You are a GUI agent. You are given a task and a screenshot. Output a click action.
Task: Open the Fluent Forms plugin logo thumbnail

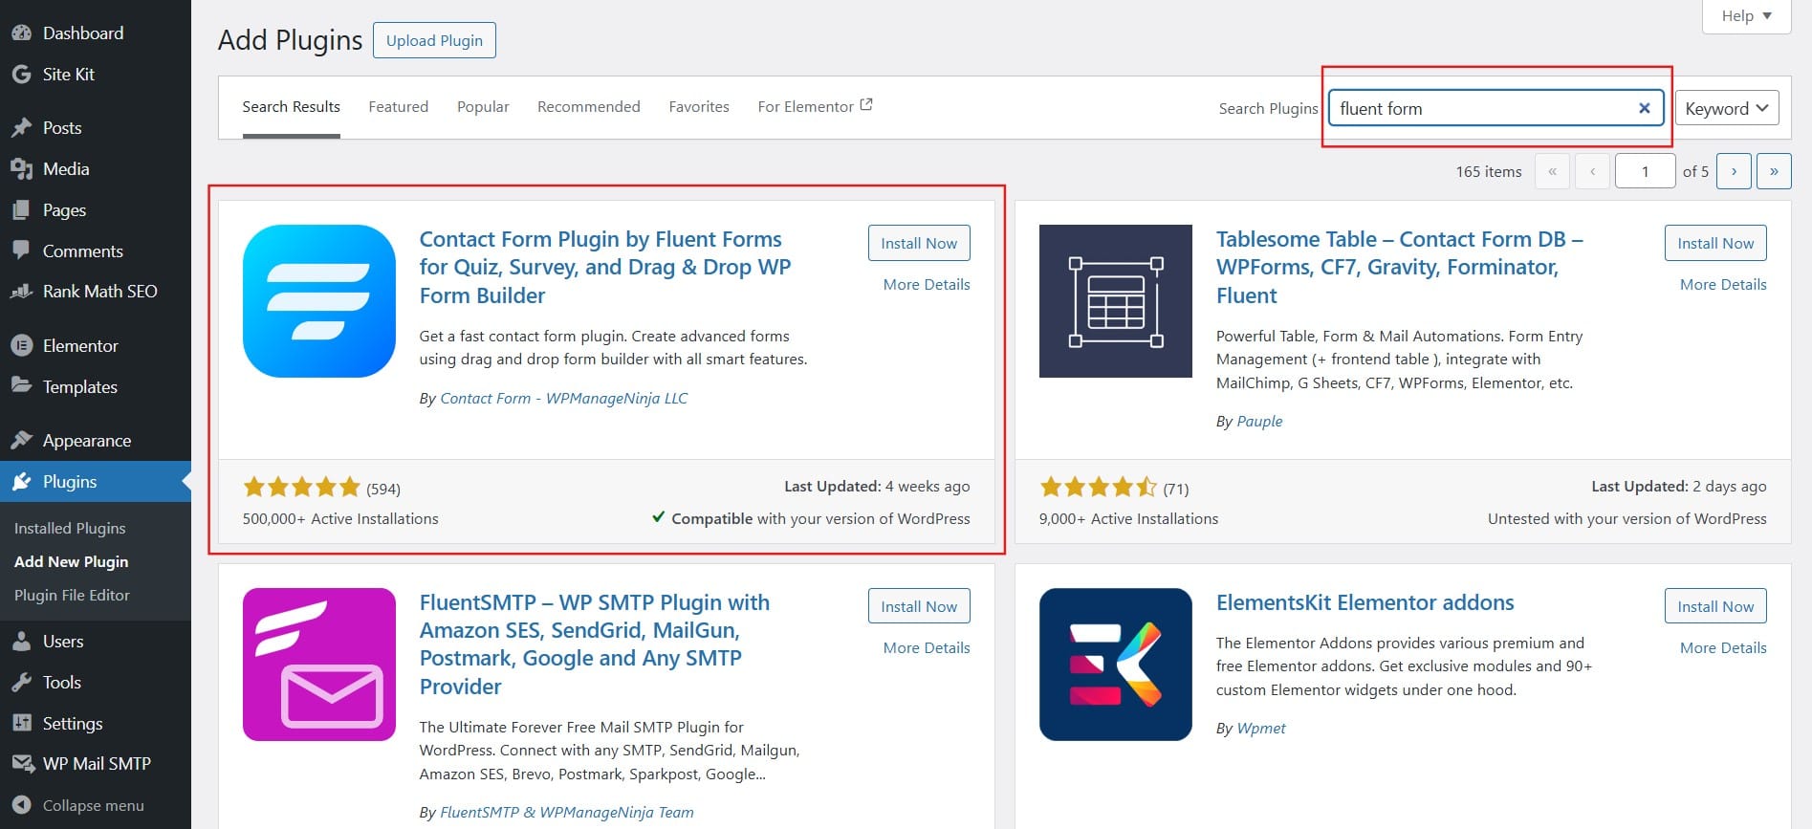click(x=319, y=301)
